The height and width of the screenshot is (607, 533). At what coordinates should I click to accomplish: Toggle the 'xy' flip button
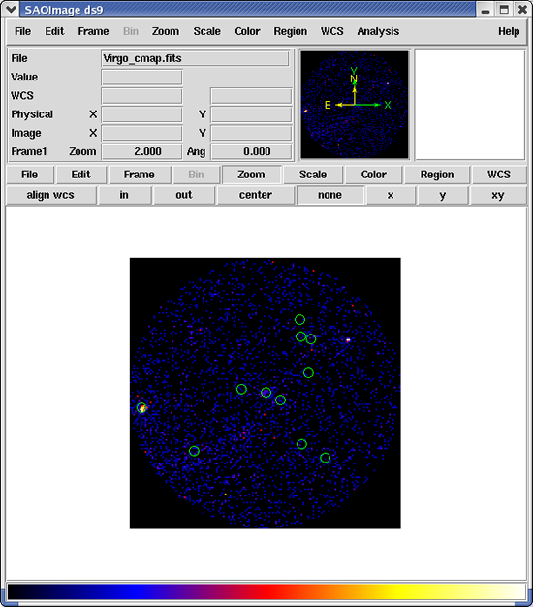pyautogui.click(x=498, y=195)
